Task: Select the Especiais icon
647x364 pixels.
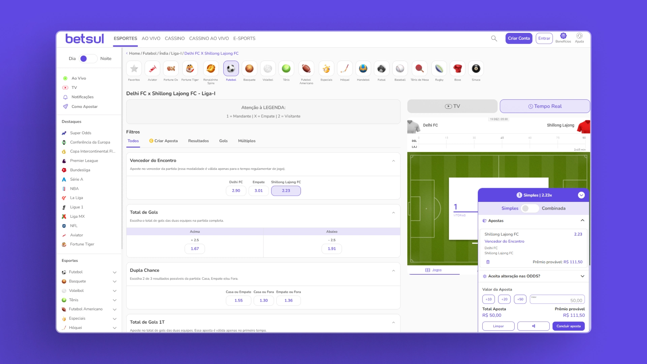Action: (x=326, y=69)
